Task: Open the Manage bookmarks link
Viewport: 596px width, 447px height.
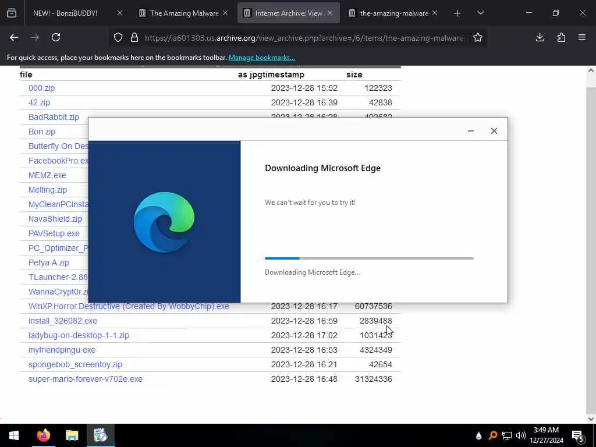Action: click(261, 58)
